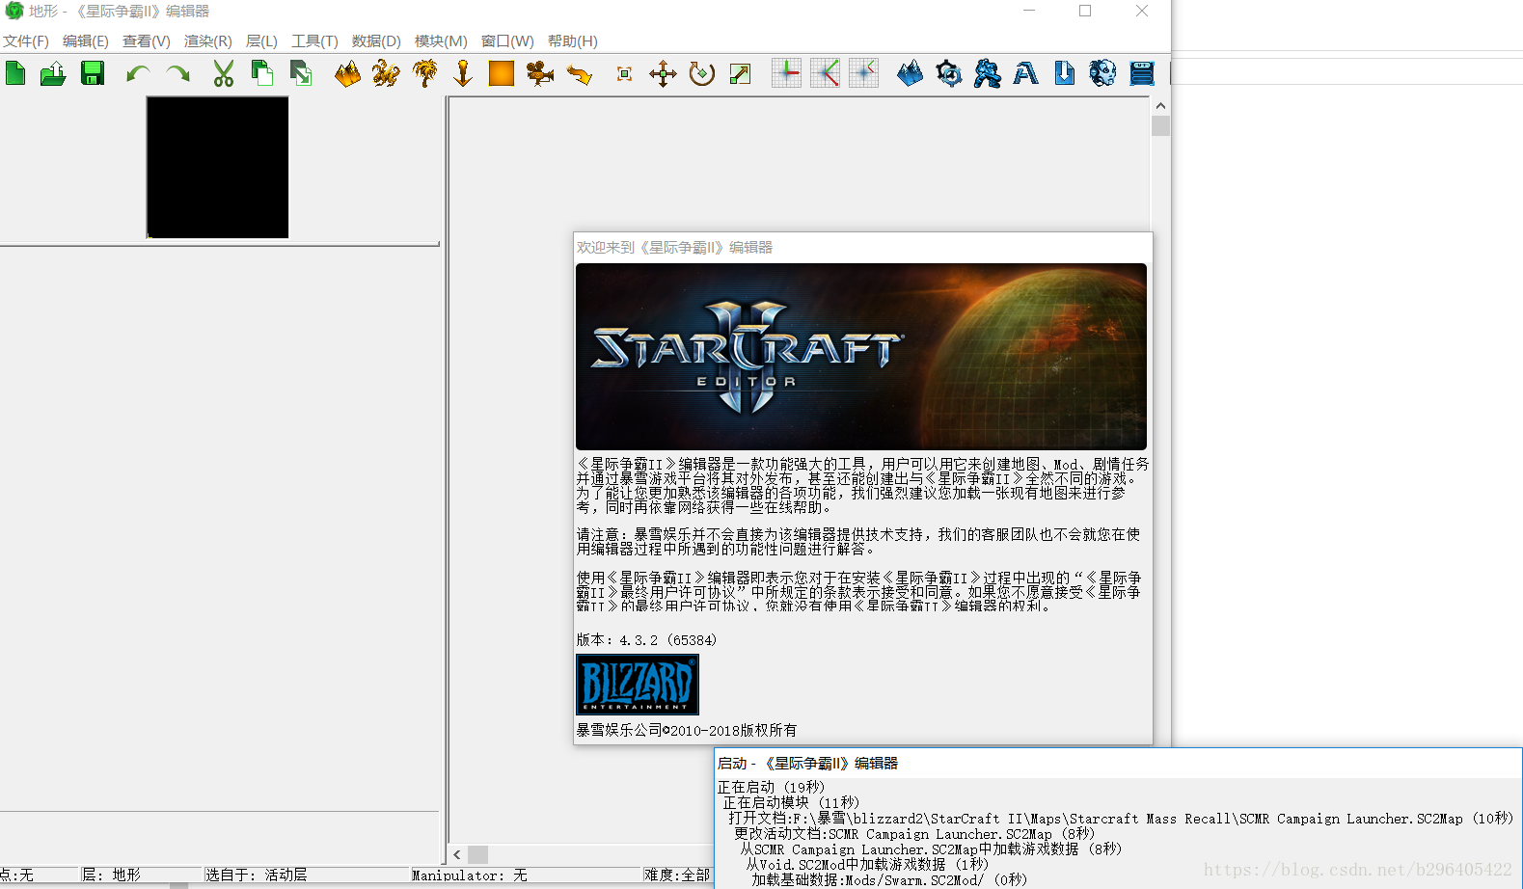Select the Units layer creature icon
This screenshot has width=1523, height=889.
(386, 73)
